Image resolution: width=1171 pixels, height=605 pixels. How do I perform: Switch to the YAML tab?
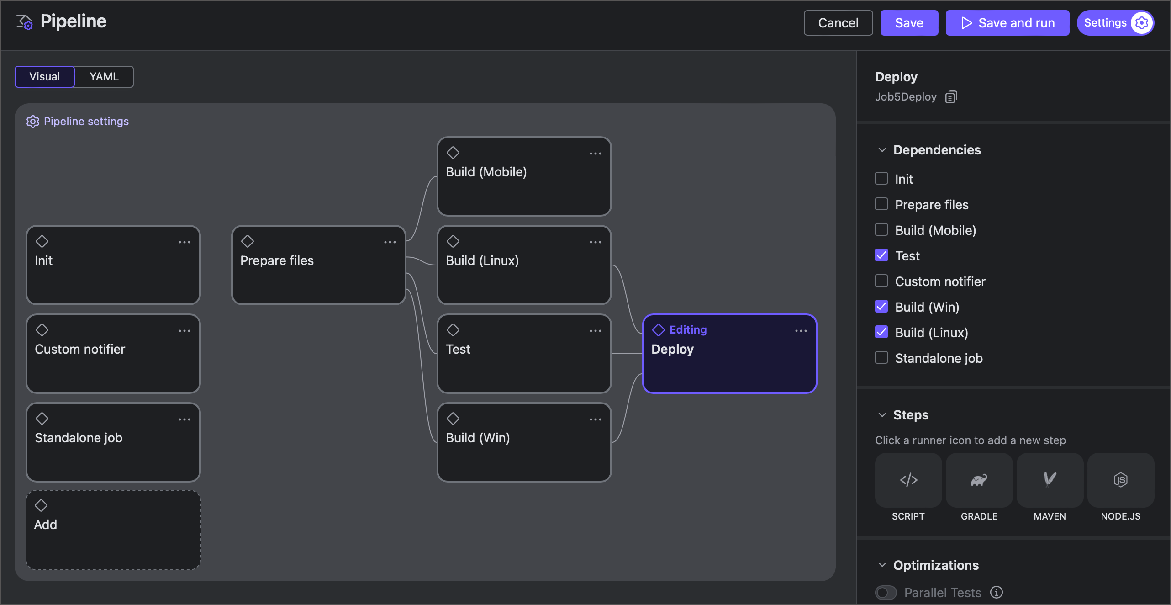[104, 76]
